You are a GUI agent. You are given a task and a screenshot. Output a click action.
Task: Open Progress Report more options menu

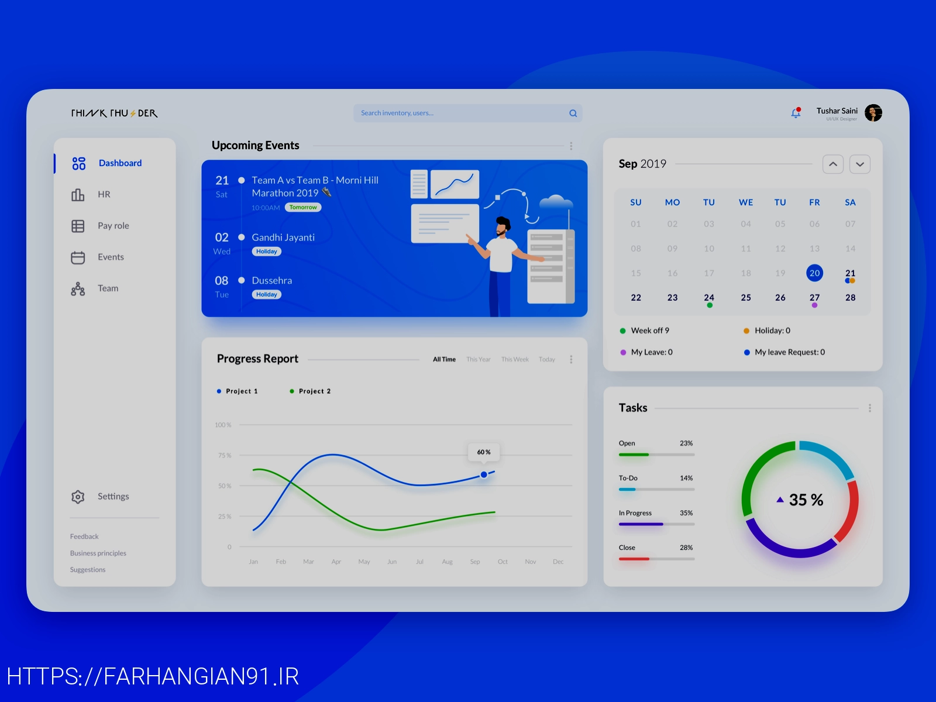tap(571, 359)
